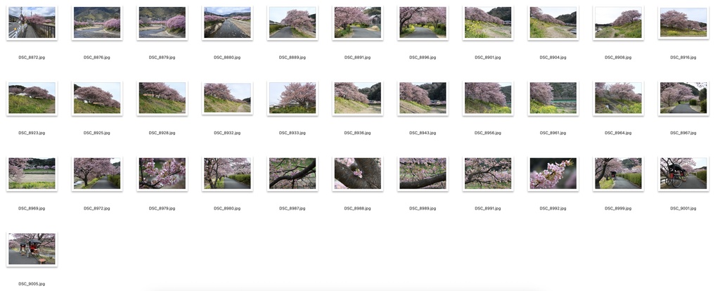The width and height of the screenshot is (720, 291).
Task: Choose DSC_8925.jpg image thumbnail
Action: coord(97,98)
